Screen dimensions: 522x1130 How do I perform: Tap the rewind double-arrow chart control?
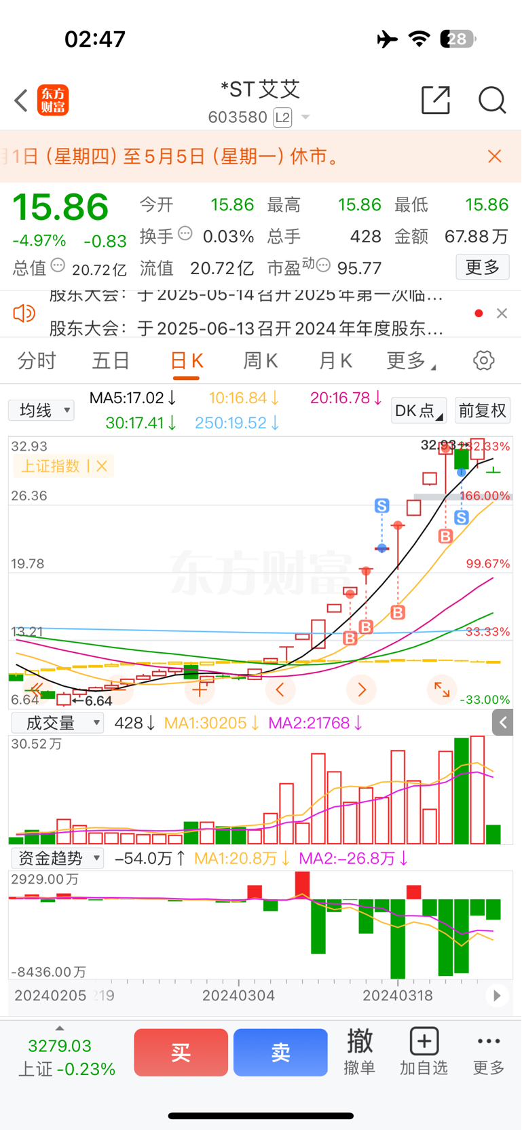(36, 690)
